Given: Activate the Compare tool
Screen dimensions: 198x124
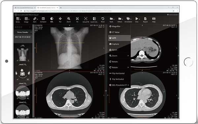Looking at the screenshot, I should (x=43, y=20).
